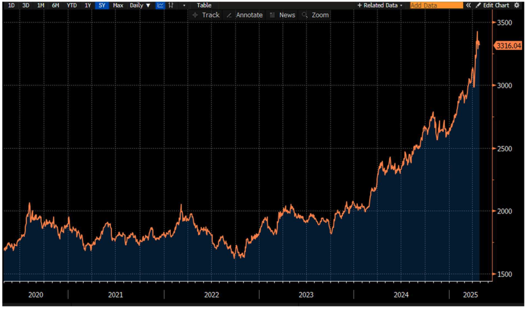Expand the chart type arrow menu
The width and height of the screenshot is (528, 309).
tap(184, 5)
